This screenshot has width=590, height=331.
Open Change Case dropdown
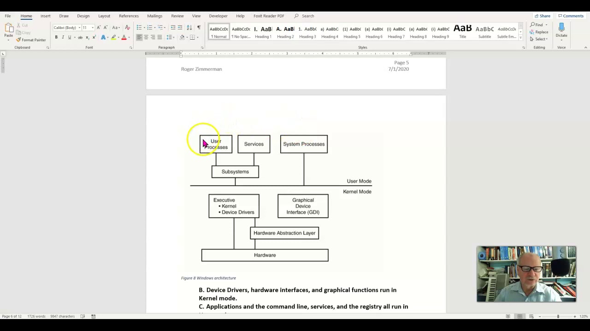tap(116, 28)
